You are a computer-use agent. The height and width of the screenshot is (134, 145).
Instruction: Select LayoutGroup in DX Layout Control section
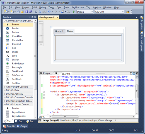click(x=18, y=112)
